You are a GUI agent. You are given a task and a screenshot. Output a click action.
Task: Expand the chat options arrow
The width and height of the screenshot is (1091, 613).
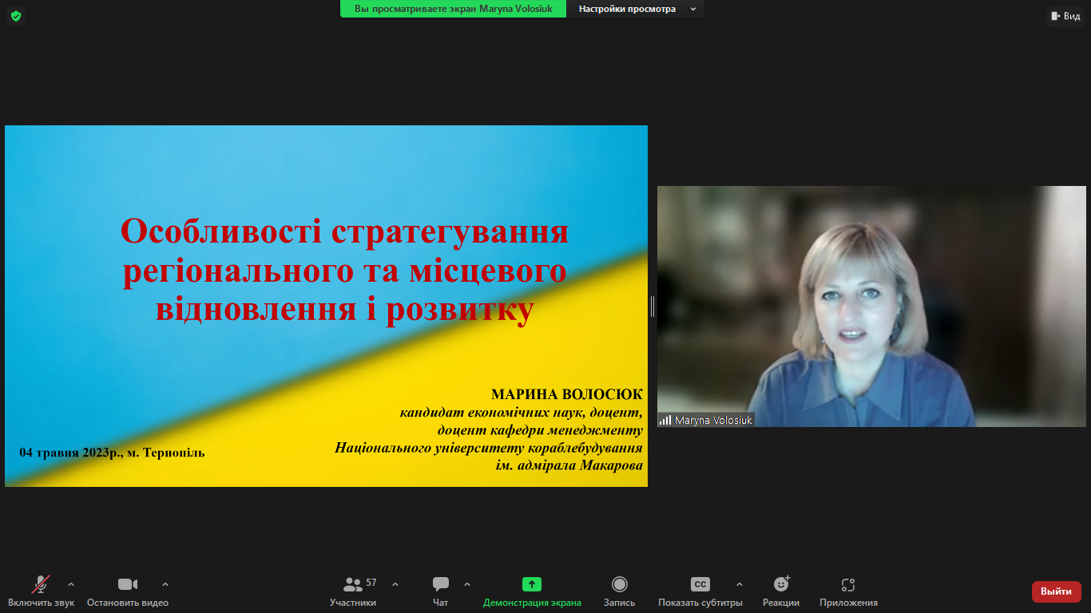pyautogui.click(x=467, y=584)
